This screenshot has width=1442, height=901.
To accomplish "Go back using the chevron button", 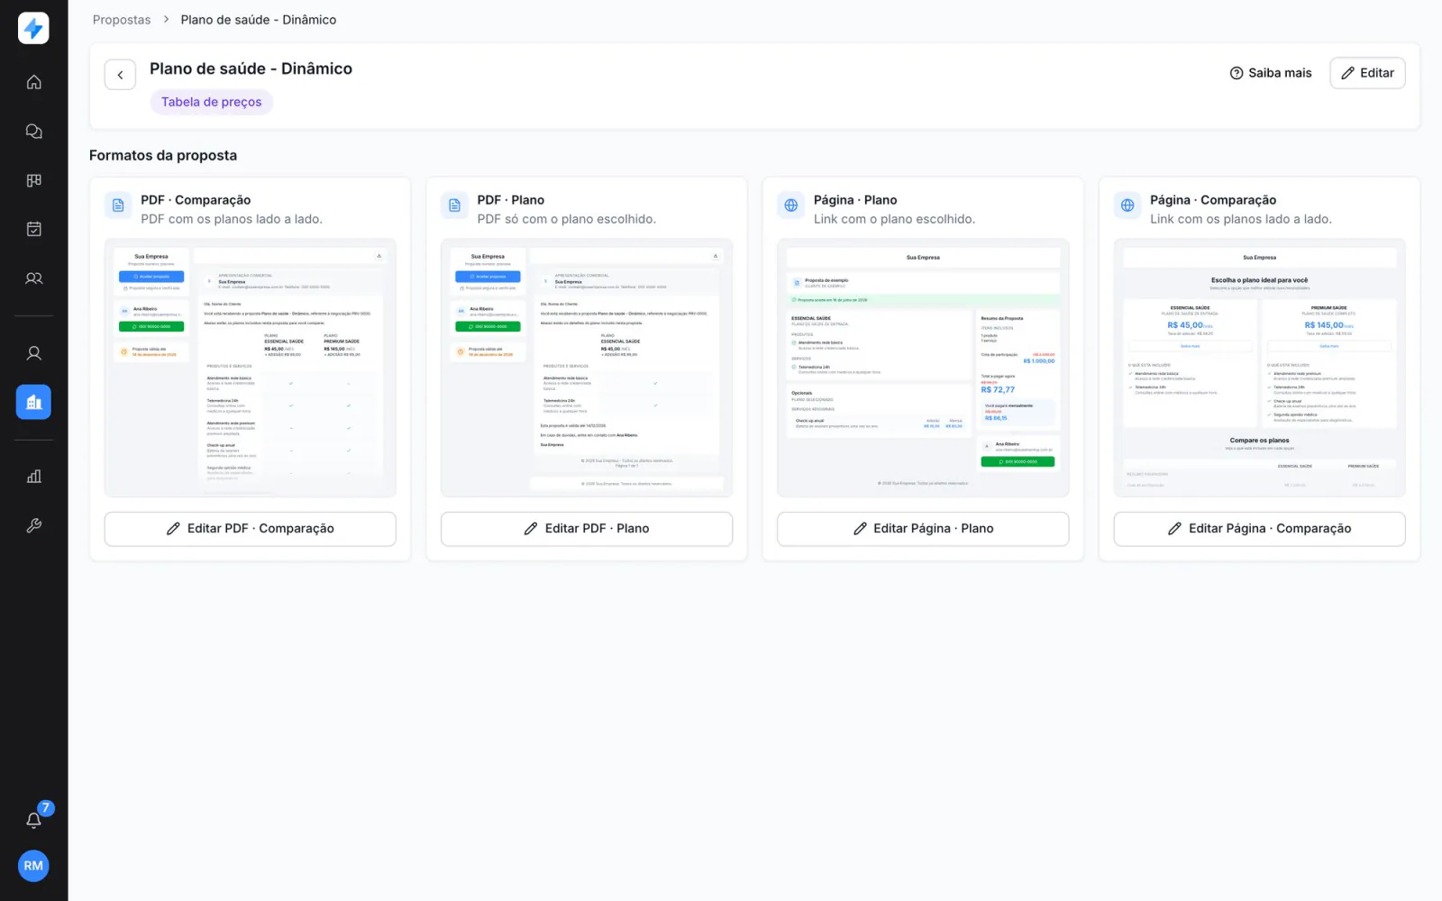I will pyautogui.click(x=120, y=75).
